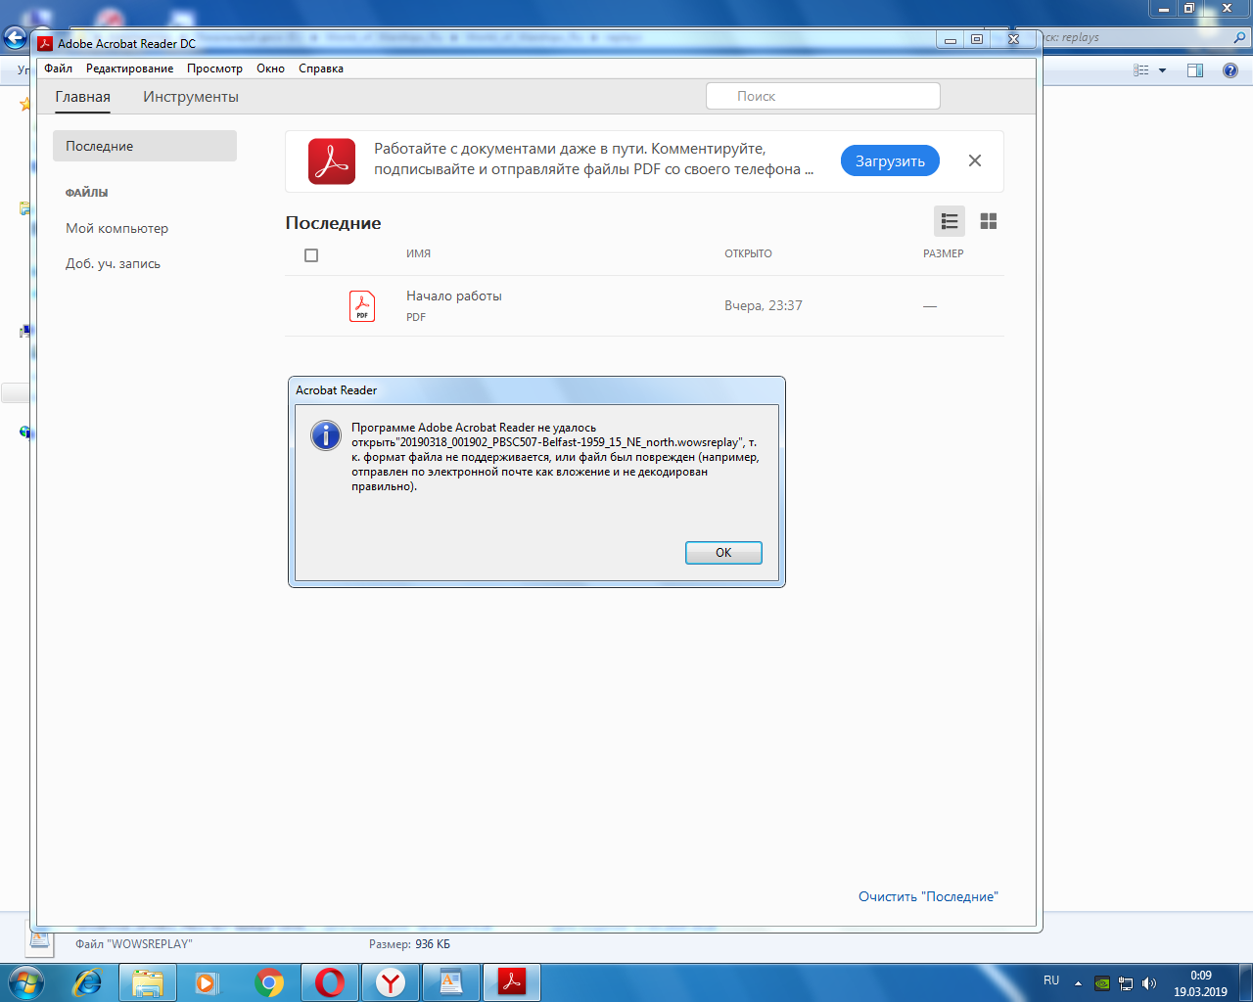Click Explorer change view icon

pos(1141,70)
